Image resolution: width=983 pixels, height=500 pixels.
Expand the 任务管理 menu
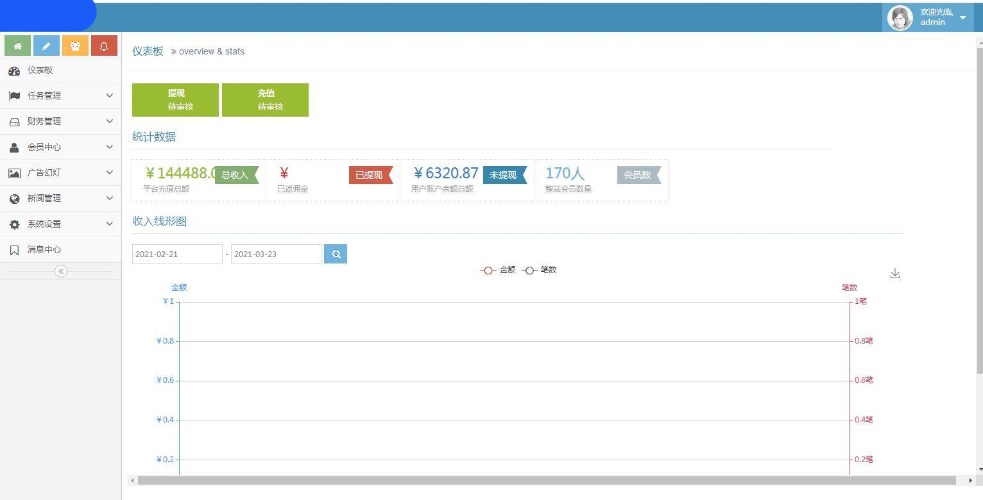[x=60, y=96]
